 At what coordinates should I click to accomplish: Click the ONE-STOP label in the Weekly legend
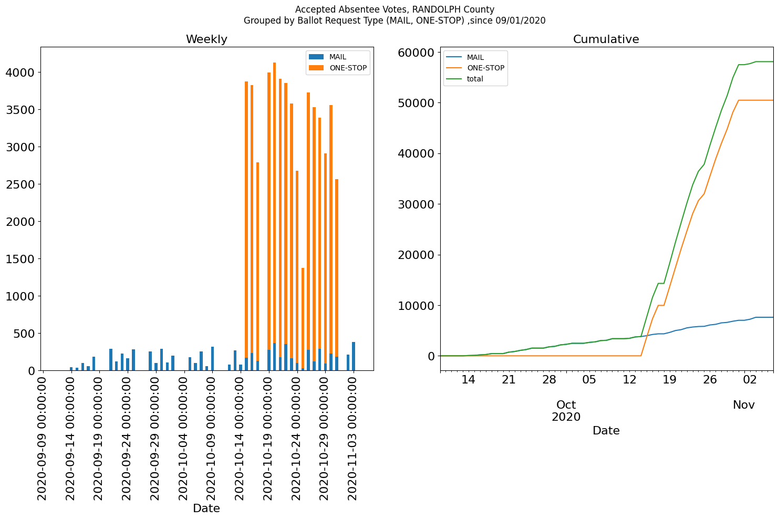coord(348,68)
